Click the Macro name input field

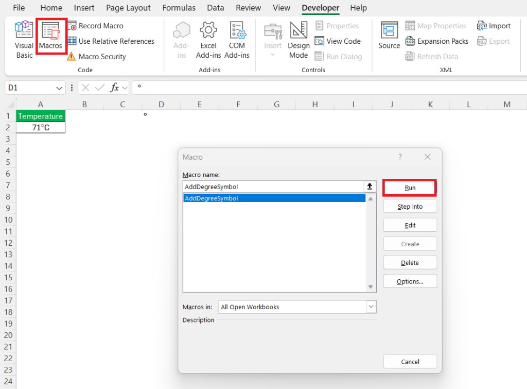273,187
